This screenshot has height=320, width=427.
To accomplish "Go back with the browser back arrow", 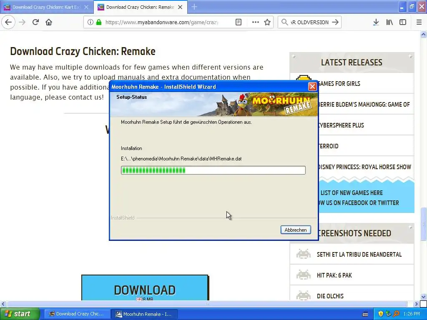I will click(8, 22).
